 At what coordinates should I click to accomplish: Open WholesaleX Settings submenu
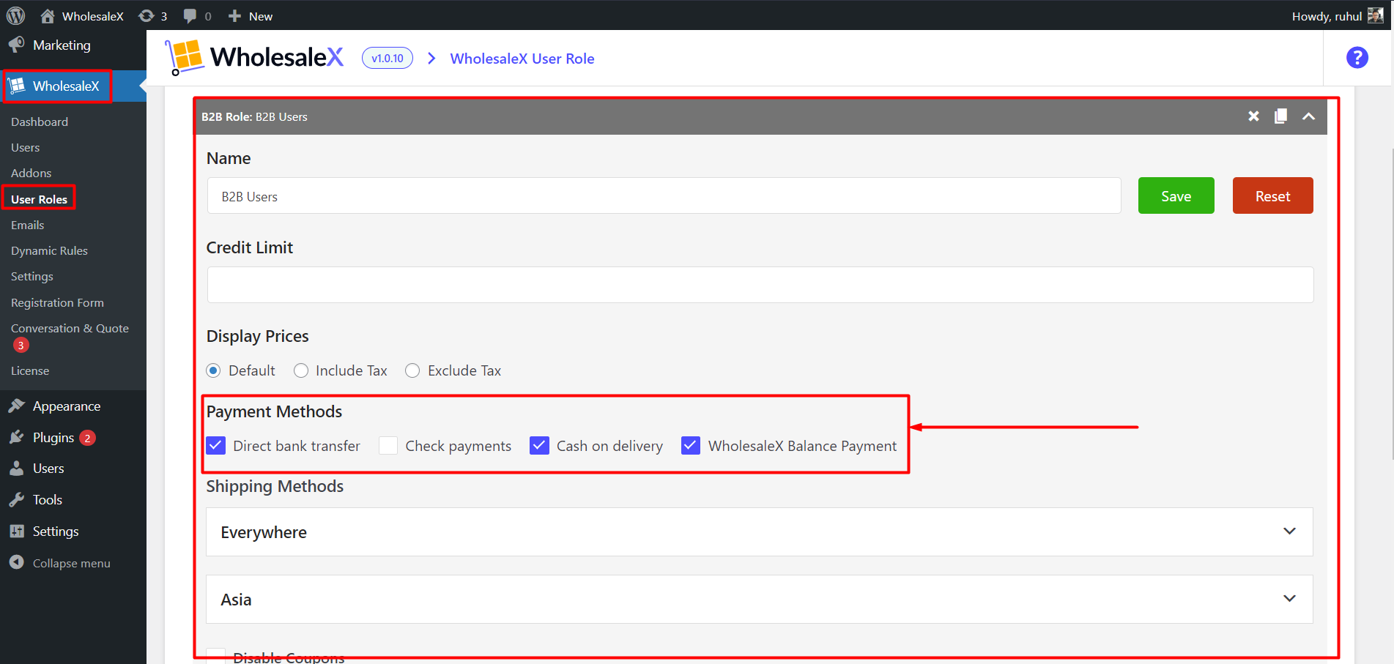(32, 277)
